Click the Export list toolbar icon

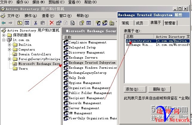(x=73, y=23)
